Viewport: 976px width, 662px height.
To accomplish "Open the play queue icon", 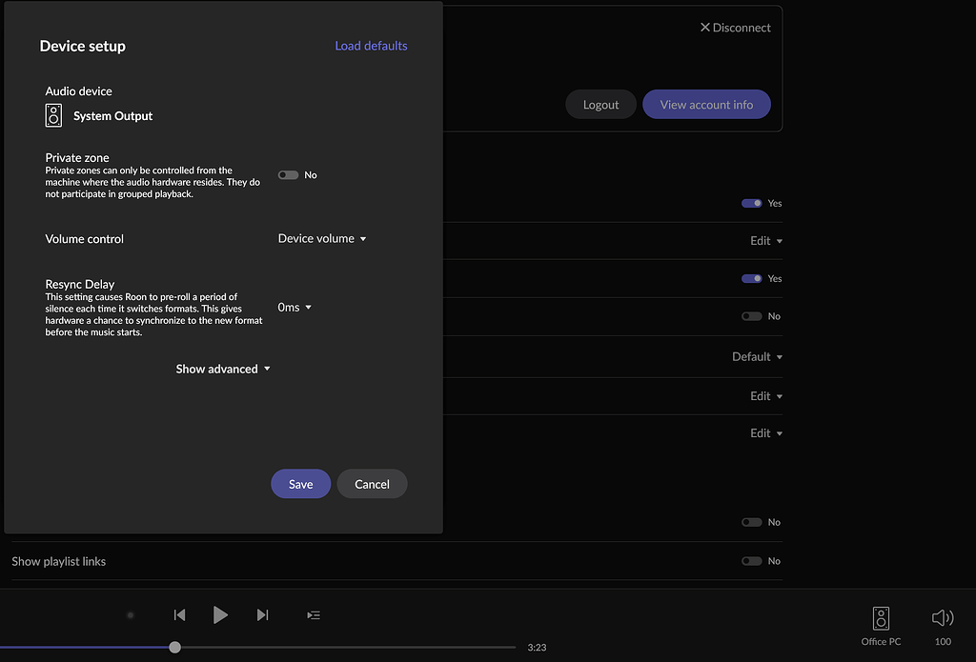I will tap(314, 614).
